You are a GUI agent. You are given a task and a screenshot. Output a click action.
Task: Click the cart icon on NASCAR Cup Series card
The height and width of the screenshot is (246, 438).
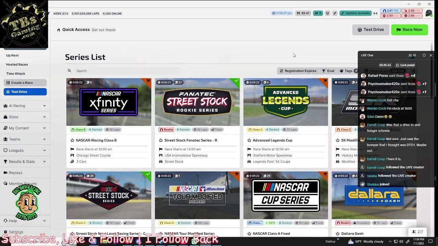[325, 174]
